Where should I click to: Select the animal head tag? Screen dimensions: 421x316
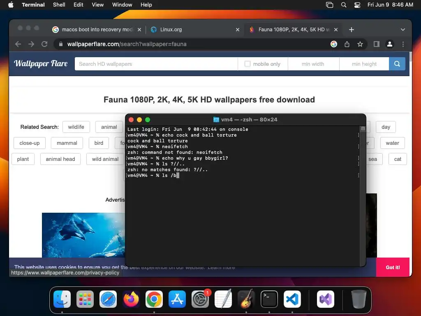tap(60, 159)
